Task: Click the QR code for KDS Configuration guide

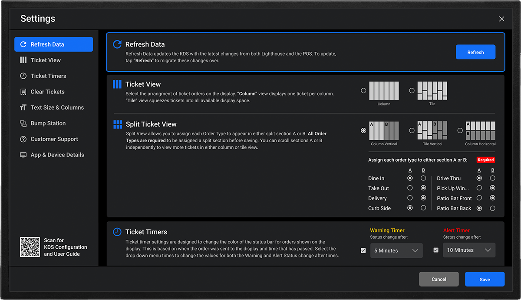Action: click(x=30, y=247)
